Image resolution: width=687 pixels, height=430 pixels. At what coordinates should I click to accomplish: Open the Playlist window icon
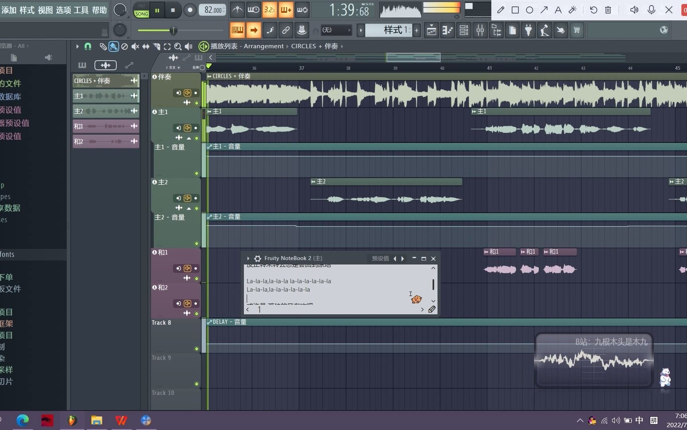click(x=432, y=30)
